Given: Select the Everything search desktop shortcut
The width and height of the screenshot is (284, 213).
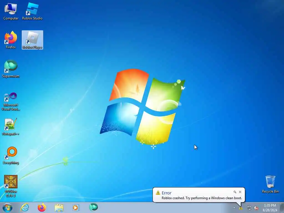Looking at the screenshot, I should pyautogui.click(x=11, y=155).
